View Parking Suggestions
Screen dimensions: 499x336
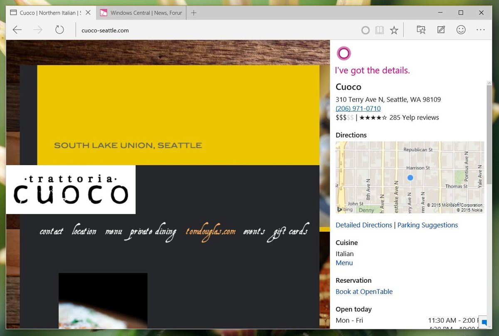(x=427, y=225)
